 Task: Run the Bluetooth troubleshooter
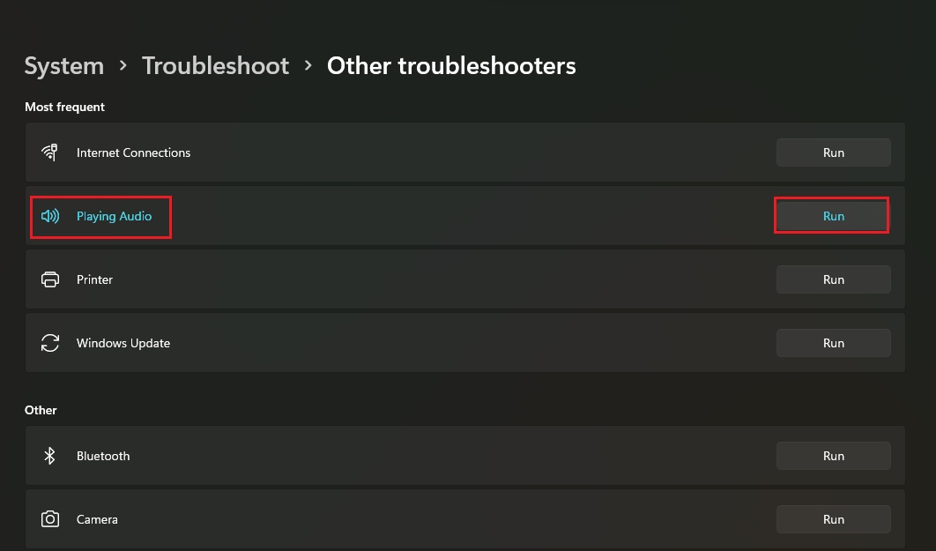834,456
